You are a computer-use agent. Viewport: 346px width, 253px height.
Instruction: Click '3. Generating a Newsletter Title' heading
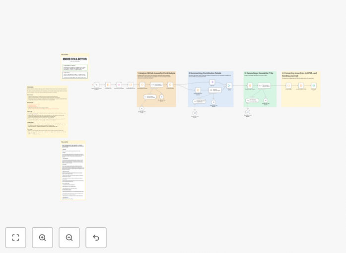(259, 73)
